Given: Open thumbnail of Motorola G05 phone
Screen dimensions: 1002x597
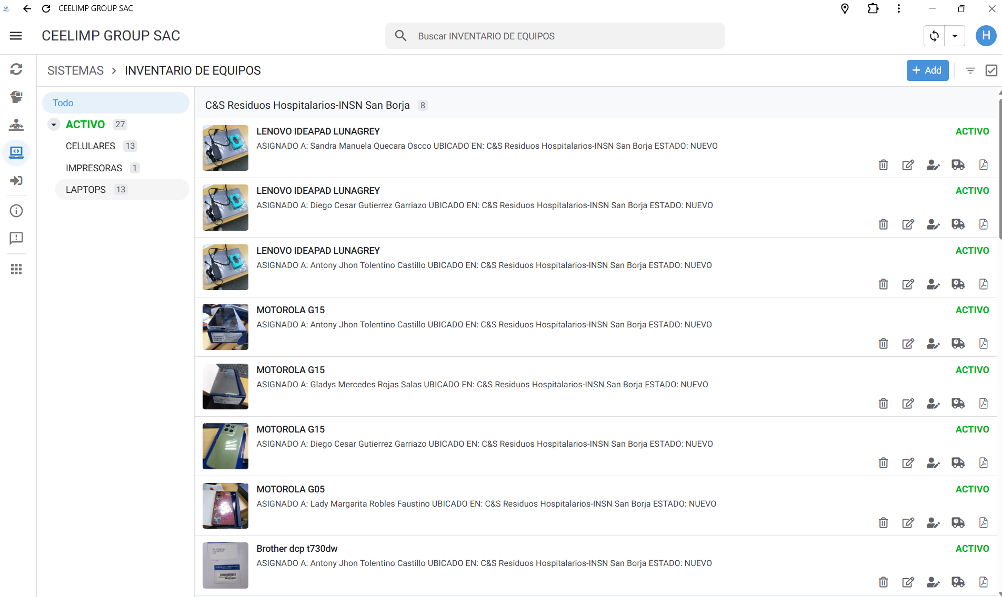Looking at the screenshot, I should pyautogui.click(x=225, y=506).
